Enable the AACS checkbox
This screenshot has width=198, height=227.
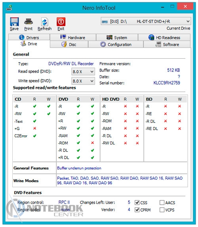(162, 202)
